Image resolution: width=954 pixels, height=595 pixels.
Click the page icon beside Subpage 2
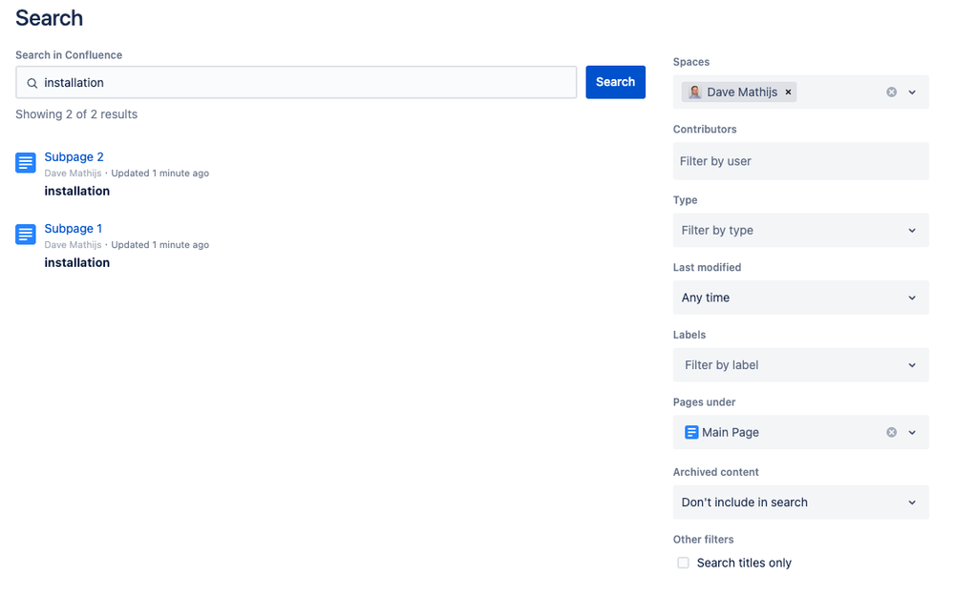point(24,162)
